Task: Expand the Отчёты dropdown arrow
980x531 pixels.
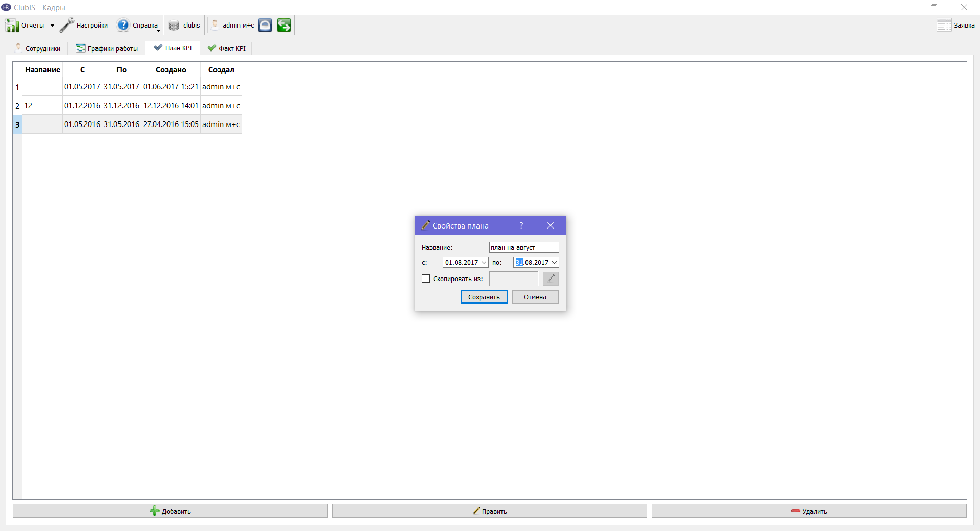Action: point(52,25)
